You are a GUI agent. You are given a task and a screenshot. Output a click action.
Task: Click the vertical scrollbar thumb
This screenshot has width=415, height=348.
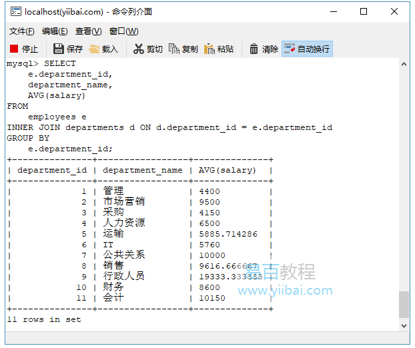click(x=404, y=304)
